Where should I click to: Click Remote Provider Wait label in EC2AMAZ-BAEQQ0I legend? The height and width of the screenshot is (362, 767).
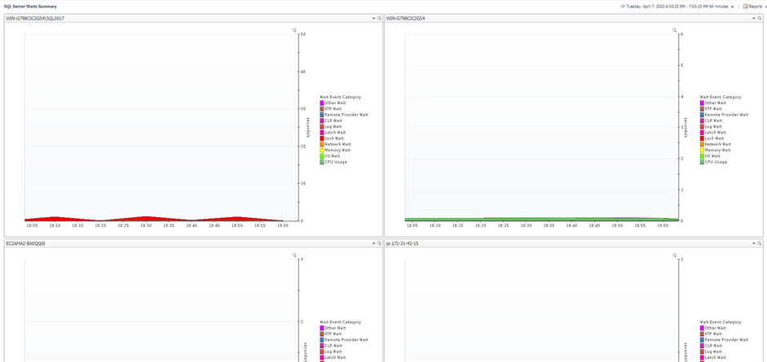(x=346, y=339)
